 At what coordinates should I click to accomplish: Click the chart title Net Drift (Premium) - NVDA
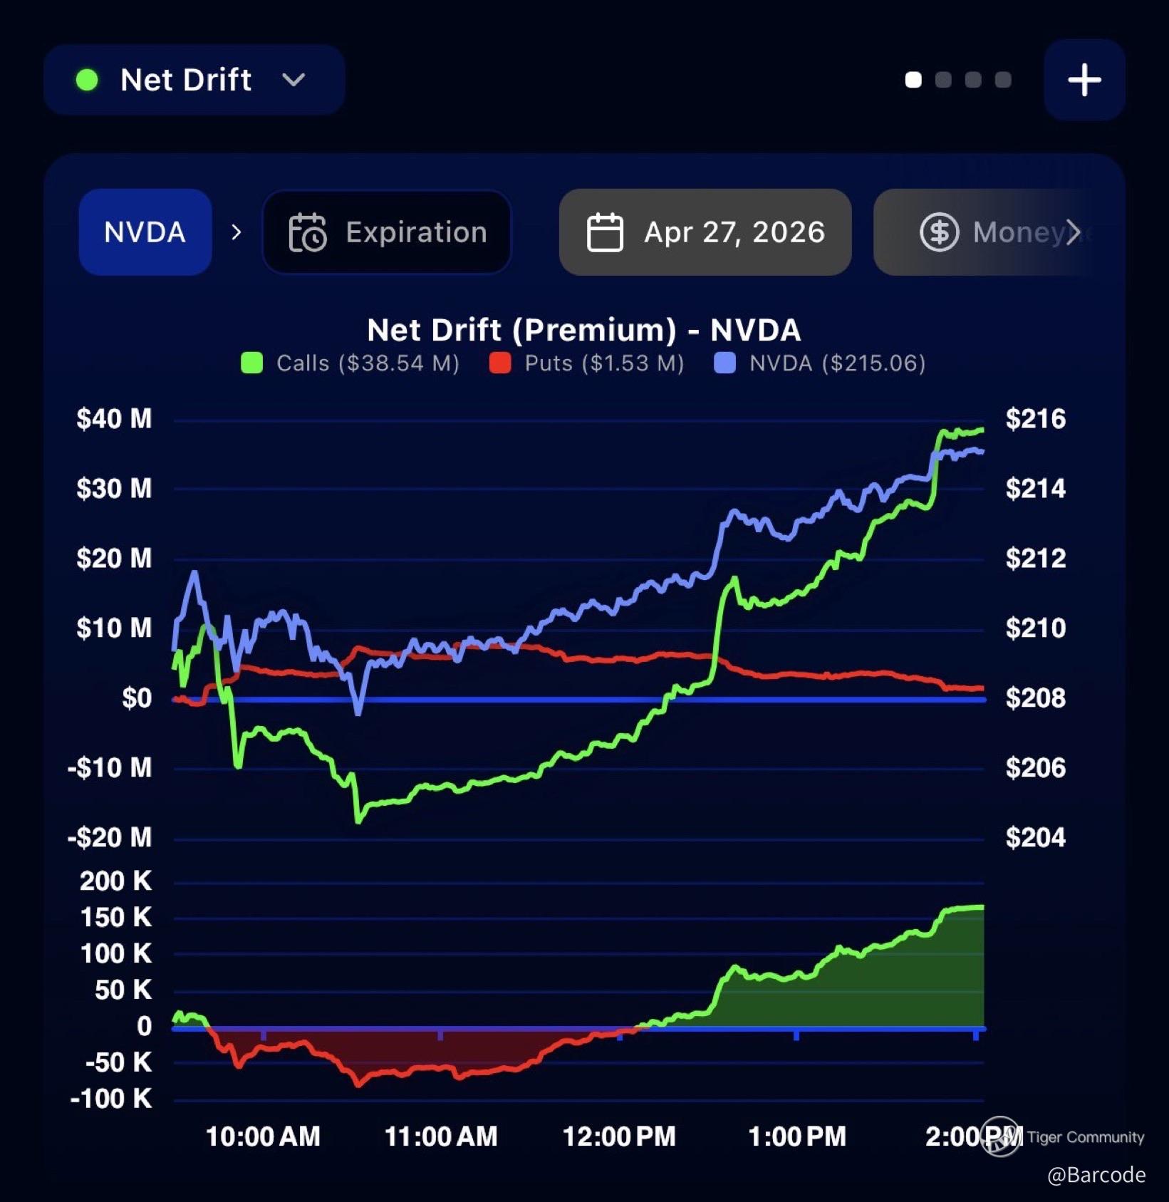pos(584,330)
